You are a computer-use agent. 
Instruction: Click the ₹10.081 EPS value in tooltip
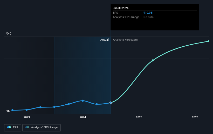click(148, 13)
